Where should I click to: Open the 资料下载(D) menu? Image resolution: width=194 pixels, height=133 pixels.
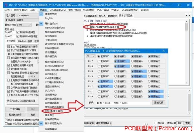[75, 10]
